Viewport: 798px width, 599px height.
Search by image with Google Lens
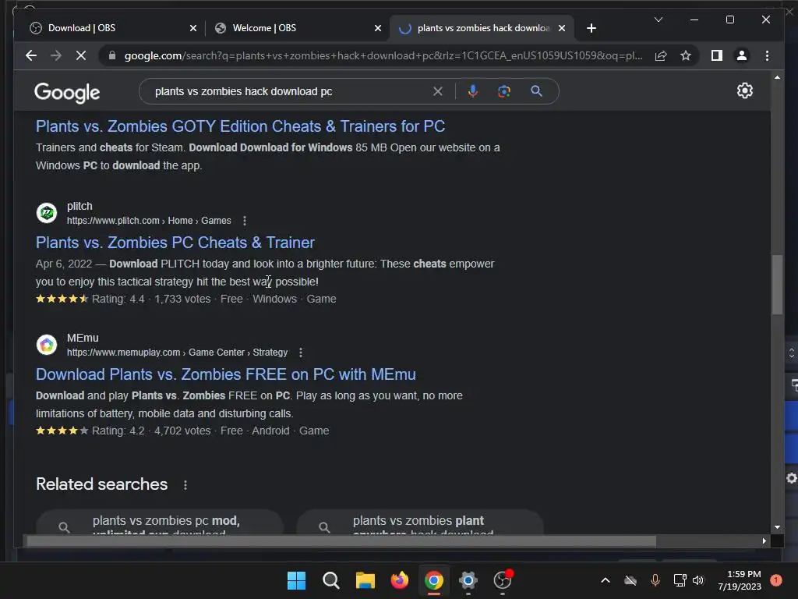coord(504,91)
